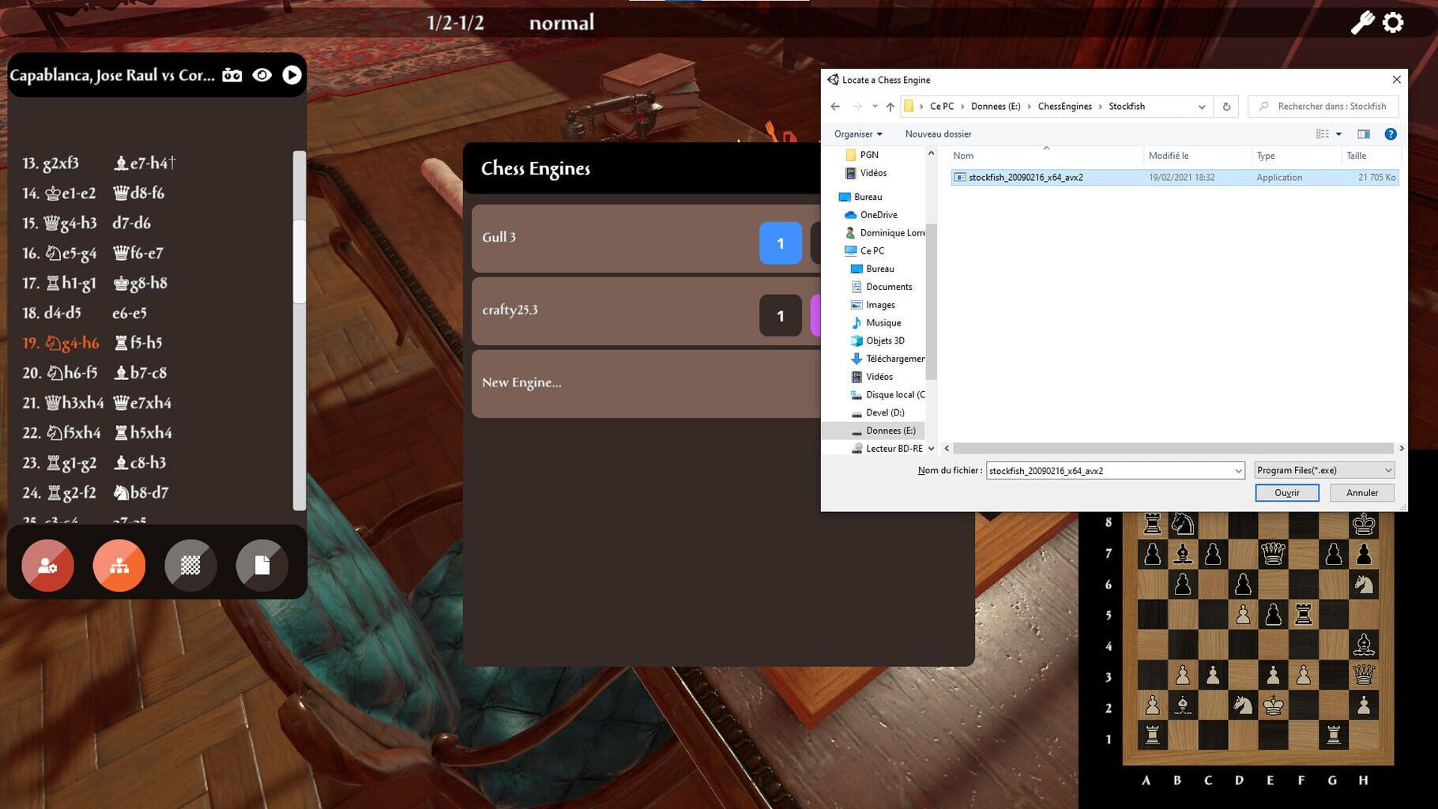The width and height of the screenshot is (1438, 809).
Task: Refresh the Stockfish folder
Action: coord(1226,107)
